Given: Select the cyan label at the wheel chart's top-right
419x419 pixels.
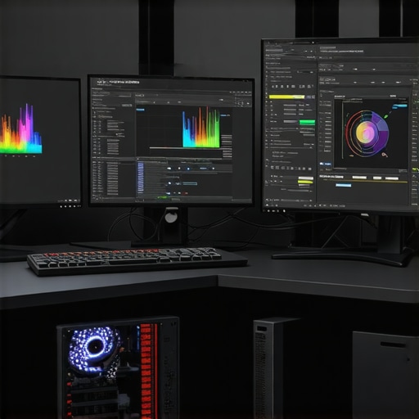Looking at the screenshot, I should point(400,106).
